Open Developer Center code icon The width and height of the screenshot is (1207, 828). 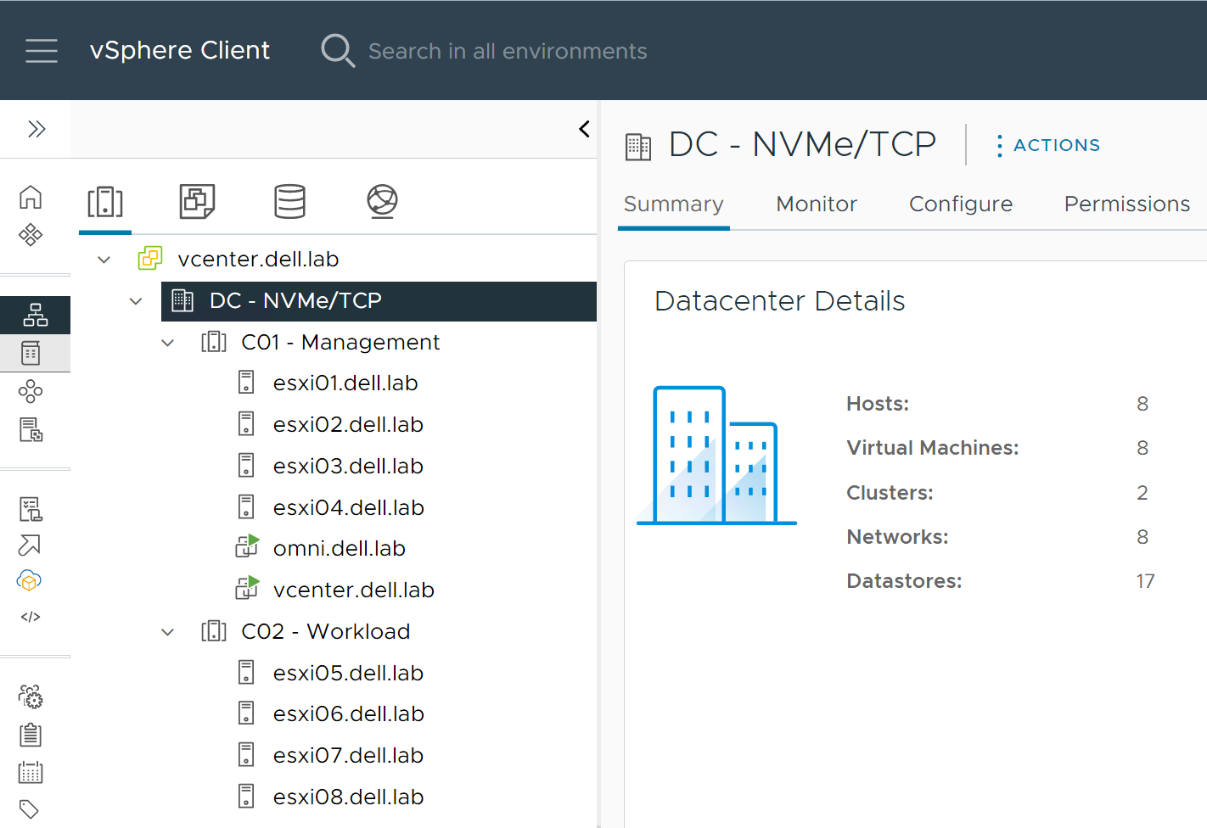pos(31,617)
